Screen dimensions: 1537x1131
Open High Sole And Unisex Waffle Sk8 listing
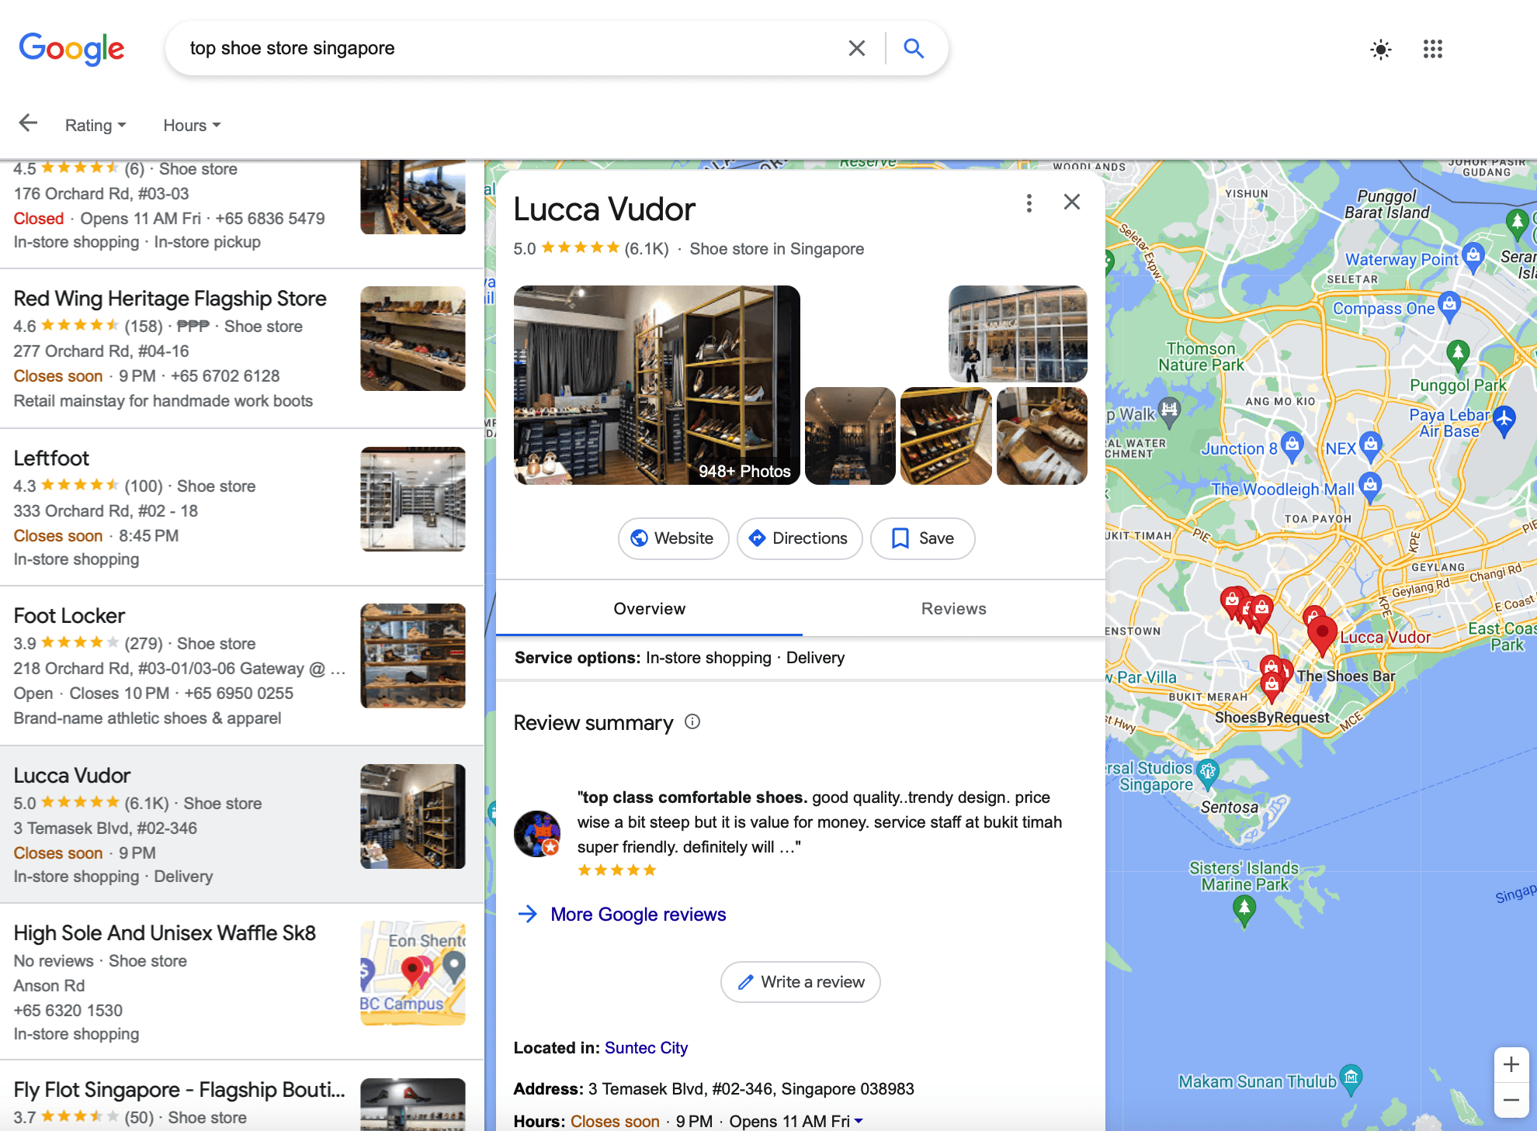click(241, 982)
